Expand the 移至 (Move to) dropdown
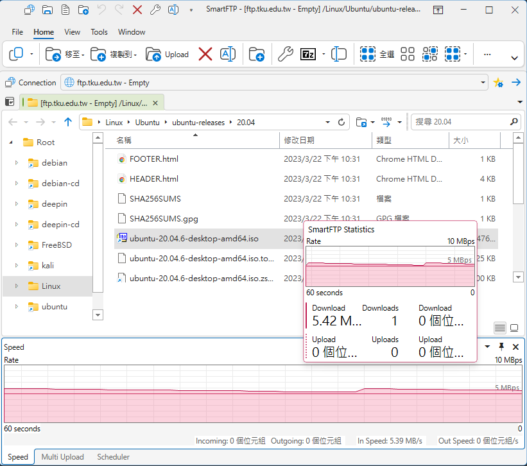This screenshot has width=527, height=466. [x=84, y=55]
